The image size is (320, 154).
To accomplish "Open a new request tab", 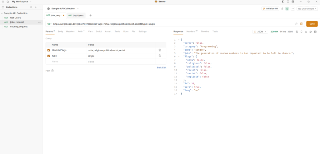I will (x=91, y=15).
